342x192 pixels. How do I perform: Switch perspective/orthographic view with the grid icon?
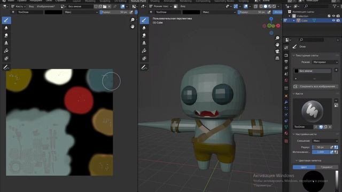(277, 58)
